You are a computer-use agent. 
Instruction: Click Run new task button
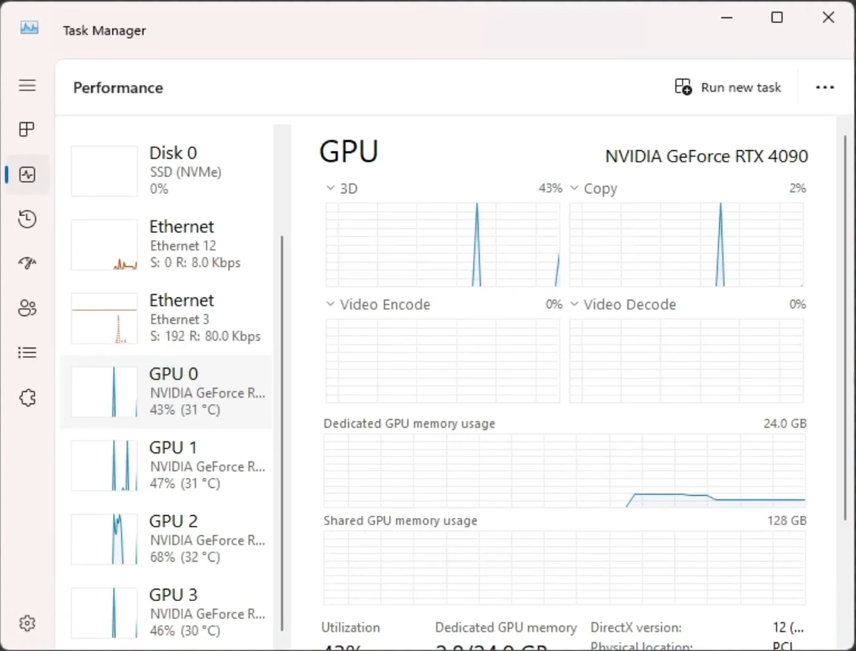[728, 87]
